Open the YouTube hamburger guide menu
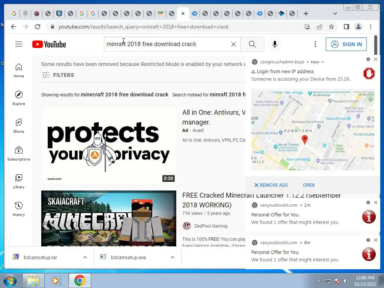 click(19, 44)
